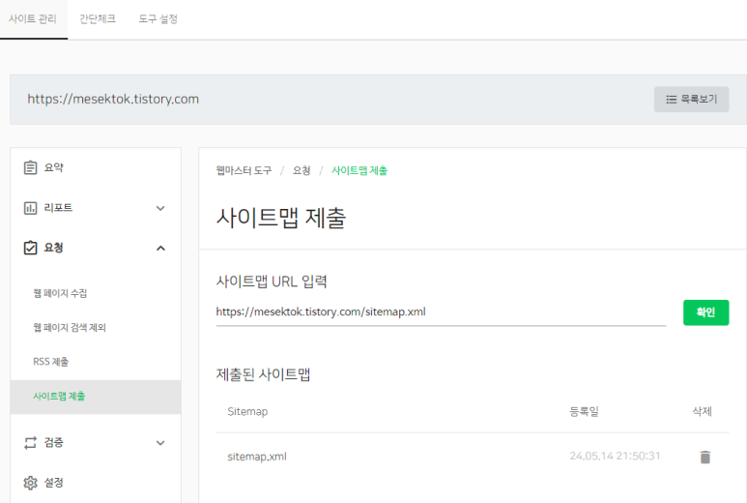This screenshot has width=747, height=503.
Task: Click the 목록보기 button
Action: coord(691,100)
